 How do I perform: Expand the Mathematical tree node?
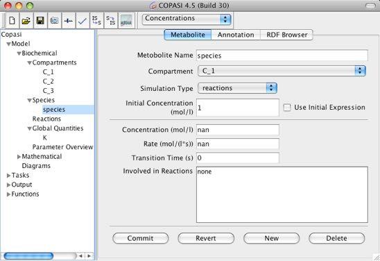click(19, 157)
